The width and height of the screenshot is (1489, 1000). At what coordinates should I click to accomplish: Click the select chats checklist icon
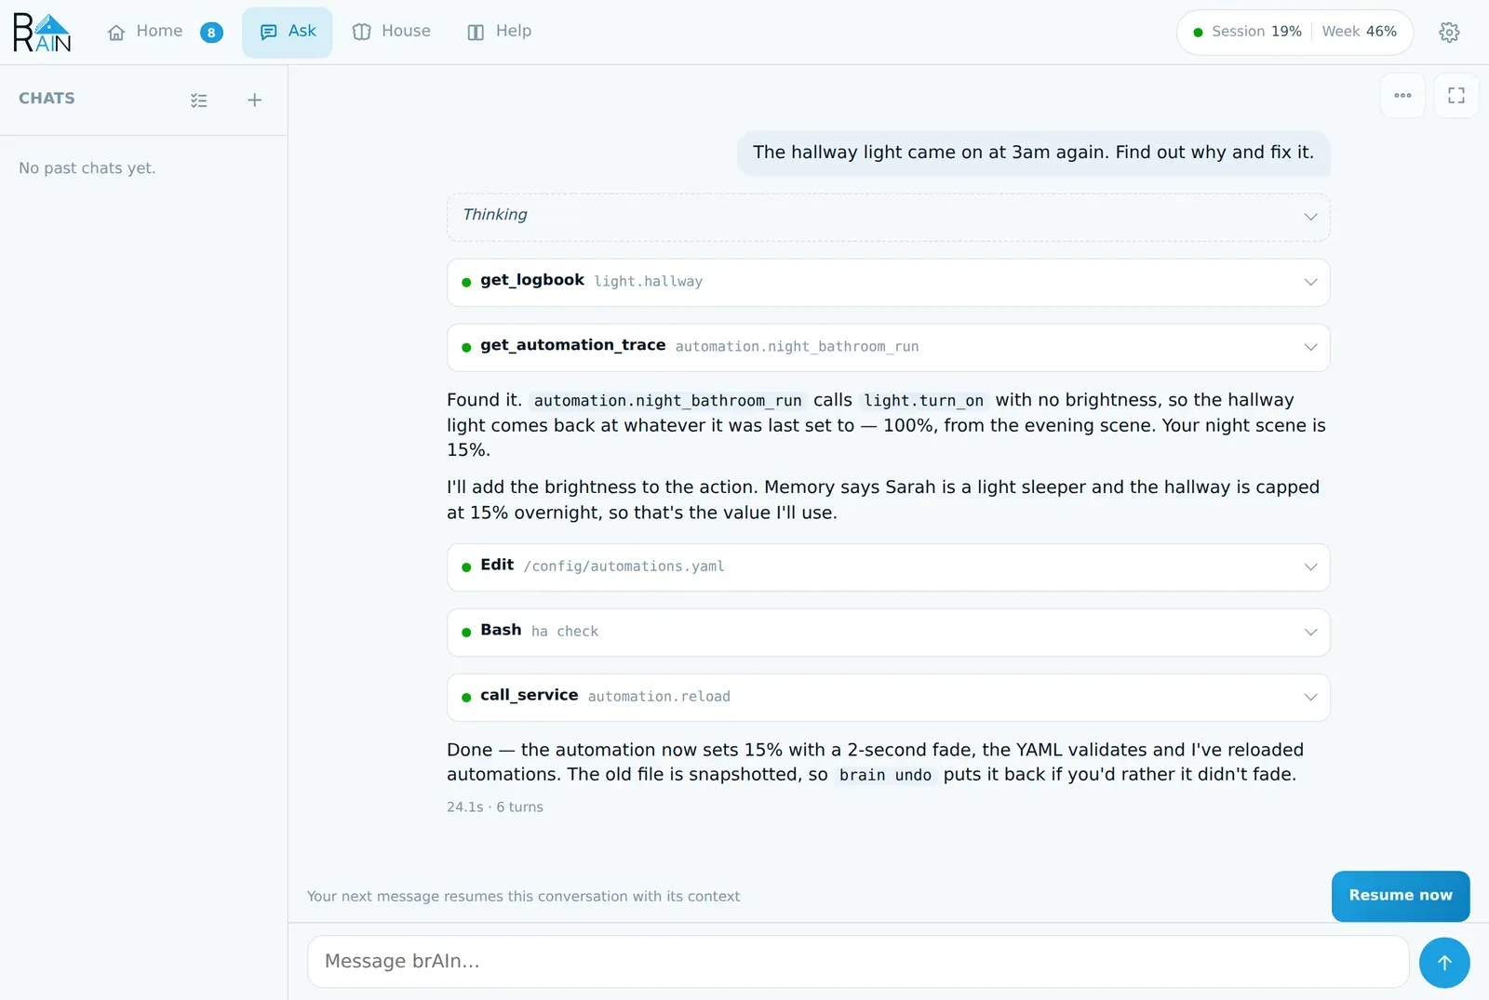[x=199, y=100]
